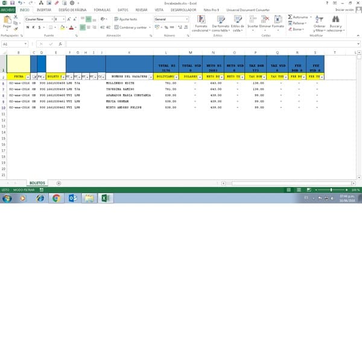Open the Borrar clear menu
This screenshot has height=339, width=362.
coord(296,30)
